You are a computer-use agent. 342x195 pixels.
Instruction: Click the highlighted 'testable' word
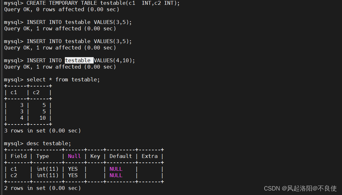pyautogui.click(x=79, y=60)
